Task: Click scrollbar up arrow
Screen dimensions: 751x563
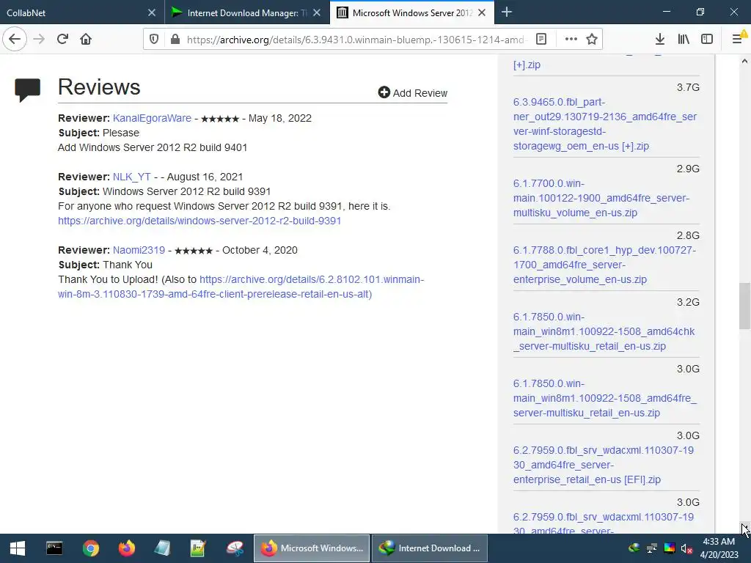Action: (x=744, y=61)
